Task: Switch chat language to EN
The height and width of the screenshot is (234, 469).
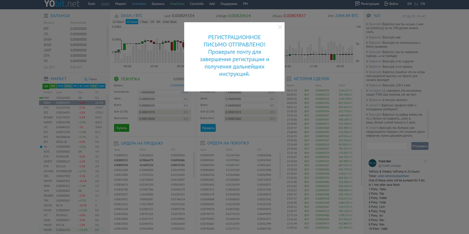Action: [x=404, y=16]
